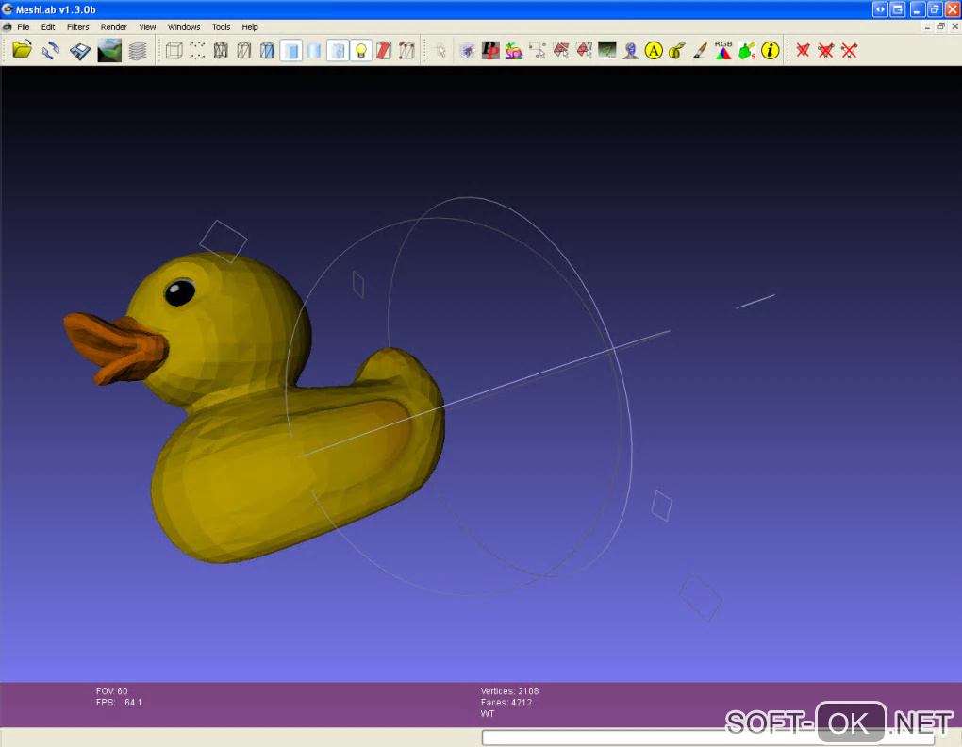Image resolution: width=962 pixels, height=747 pixels.
Task: Open the Tools menu
Action: [x=221, y=27]
